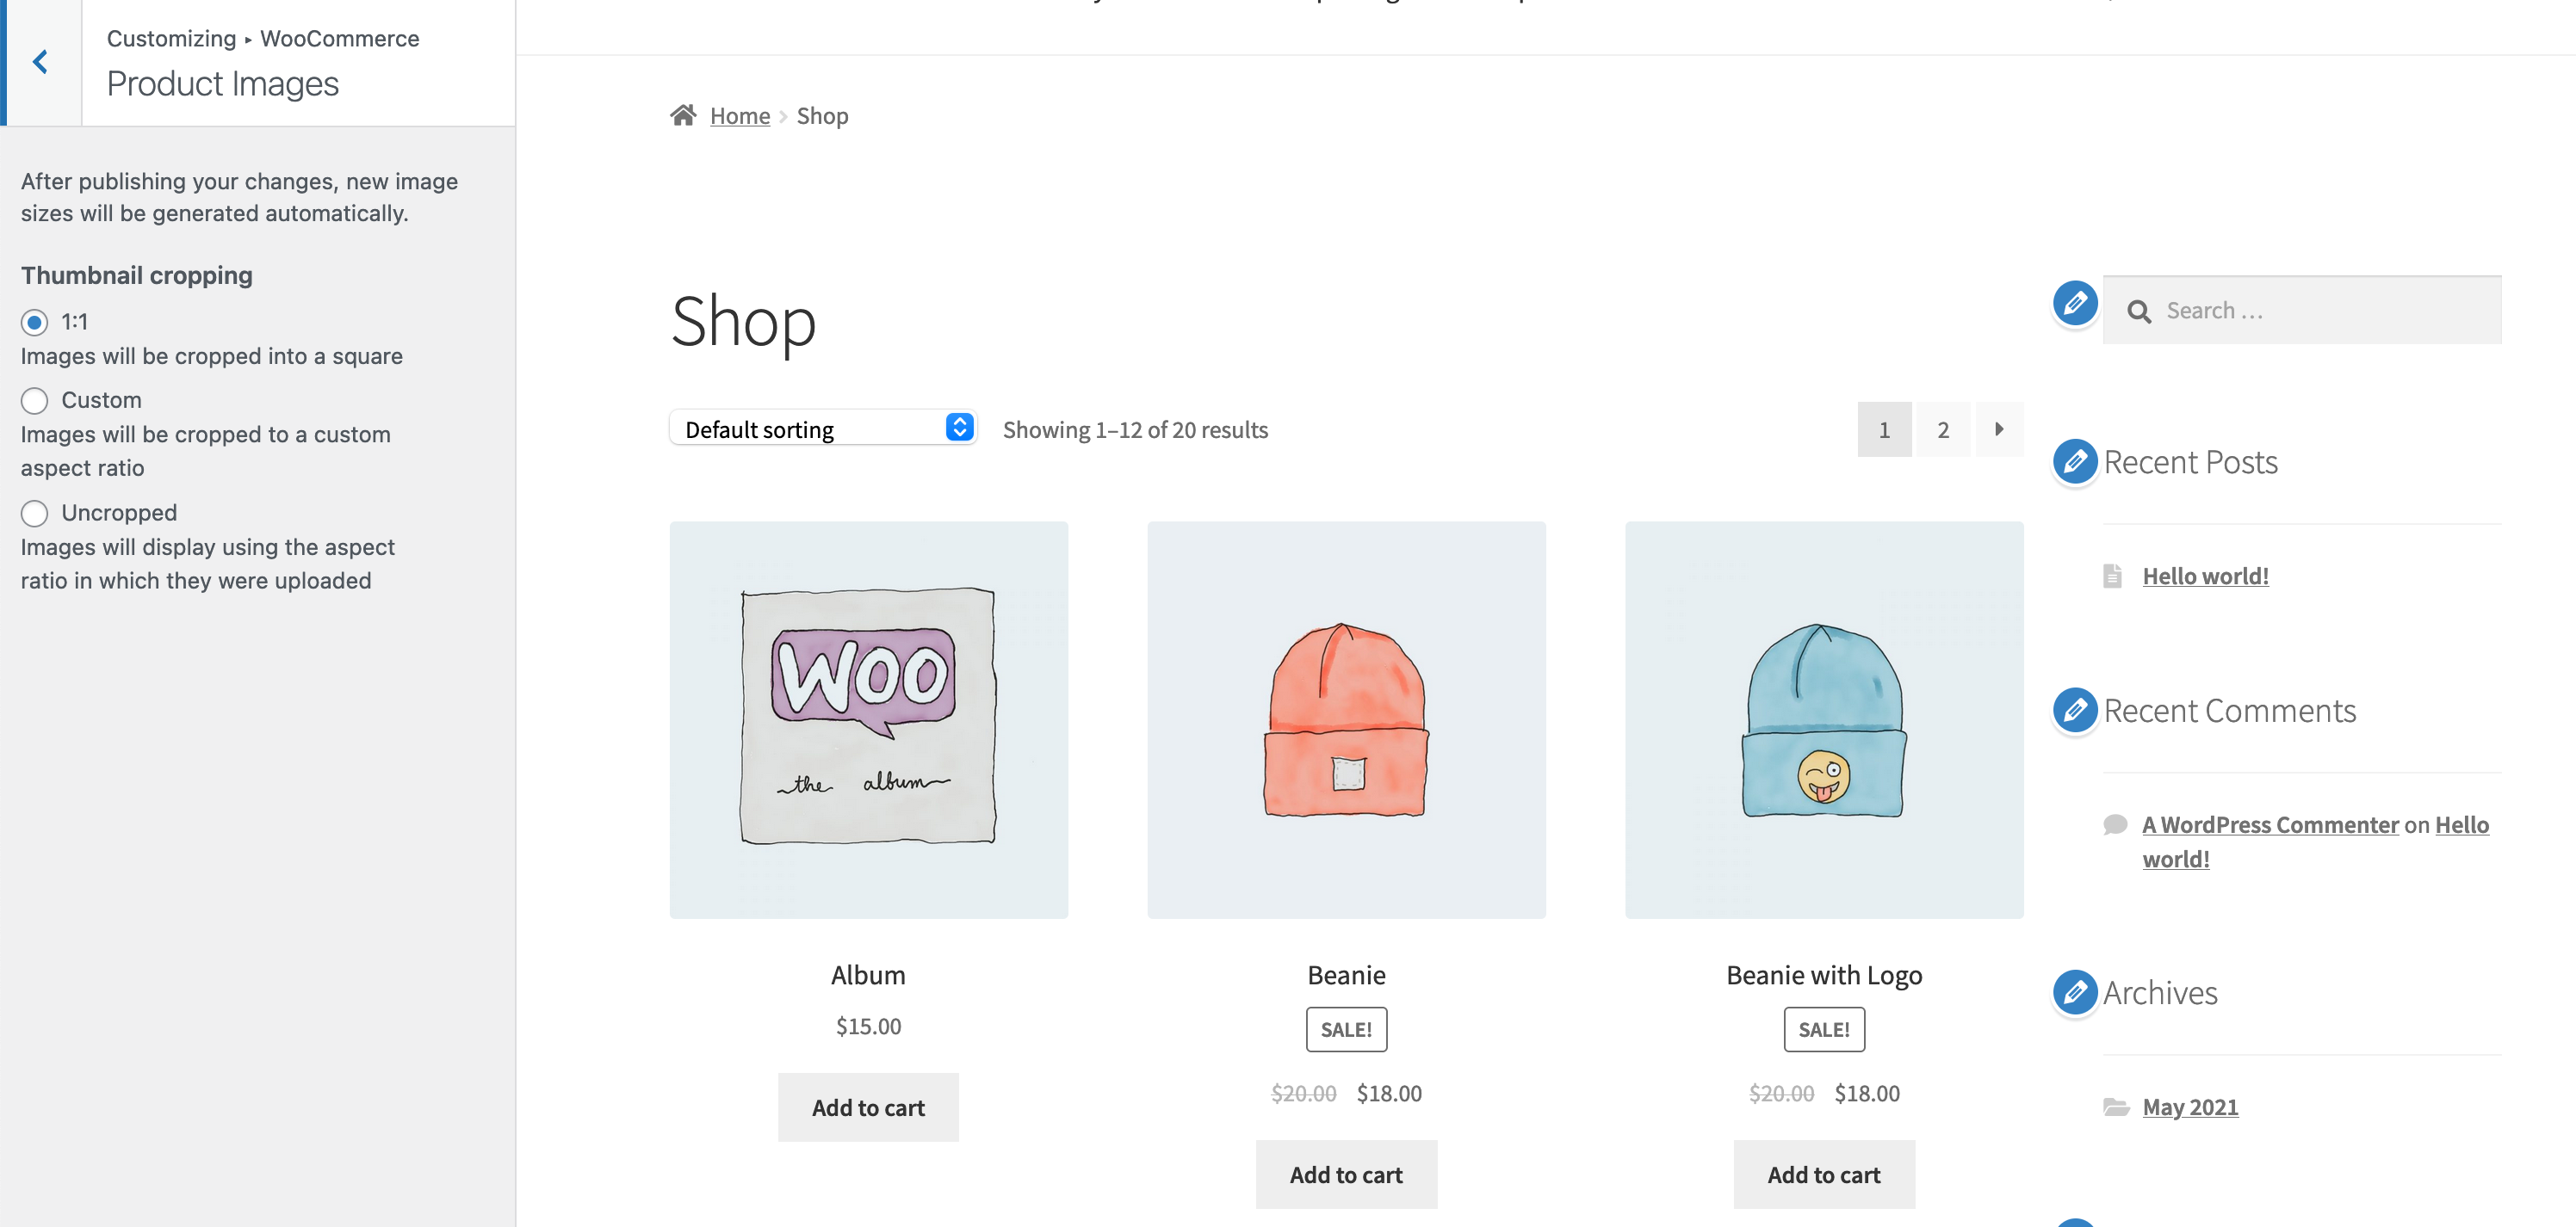Image resolution: width=2576 pixels, height=1227 pixels.
Task: Select the 1:1 thumbnail cropping option
Action: click(34, 322)
